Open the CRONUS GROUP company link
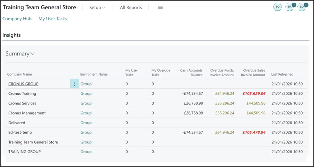Screen dimensions: 314x167 tap(24, 84)
